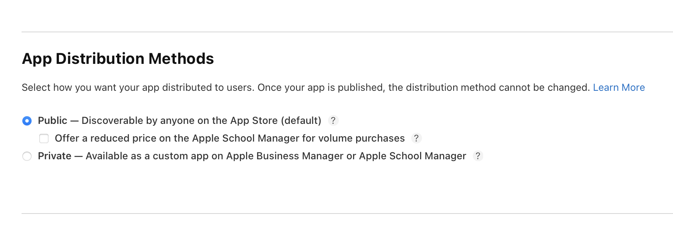Open help icon next to reduced price option

[416, 138]
